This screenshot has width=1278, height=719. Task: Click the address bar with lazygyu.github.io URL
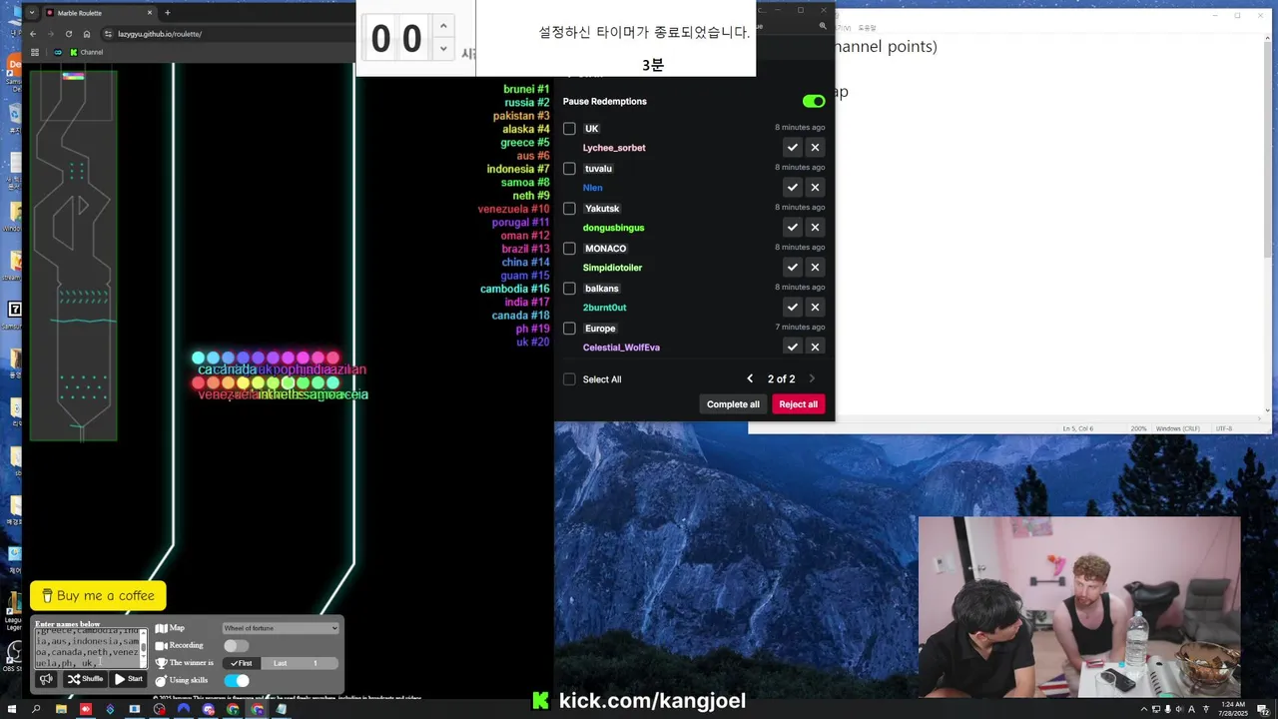pos(228,34)
